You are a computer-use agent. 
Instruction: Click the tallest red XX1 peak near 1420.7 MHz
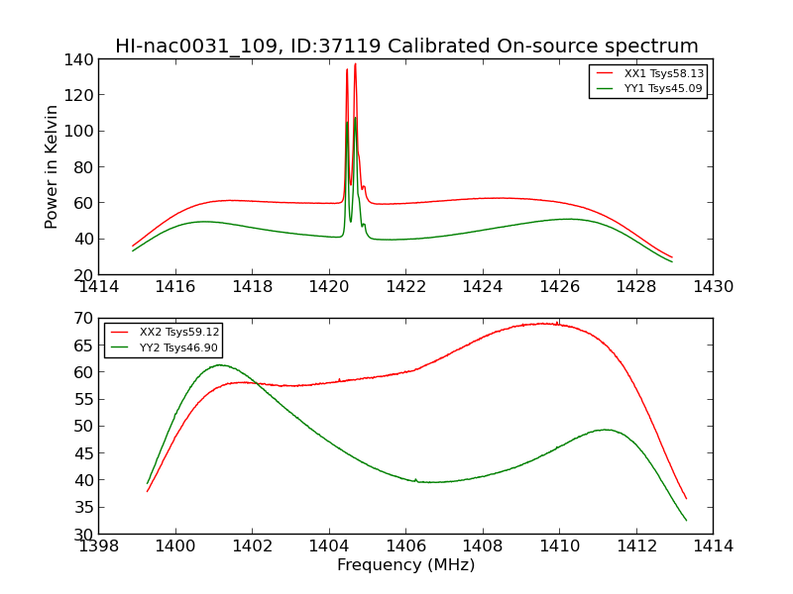pos(356,64)
